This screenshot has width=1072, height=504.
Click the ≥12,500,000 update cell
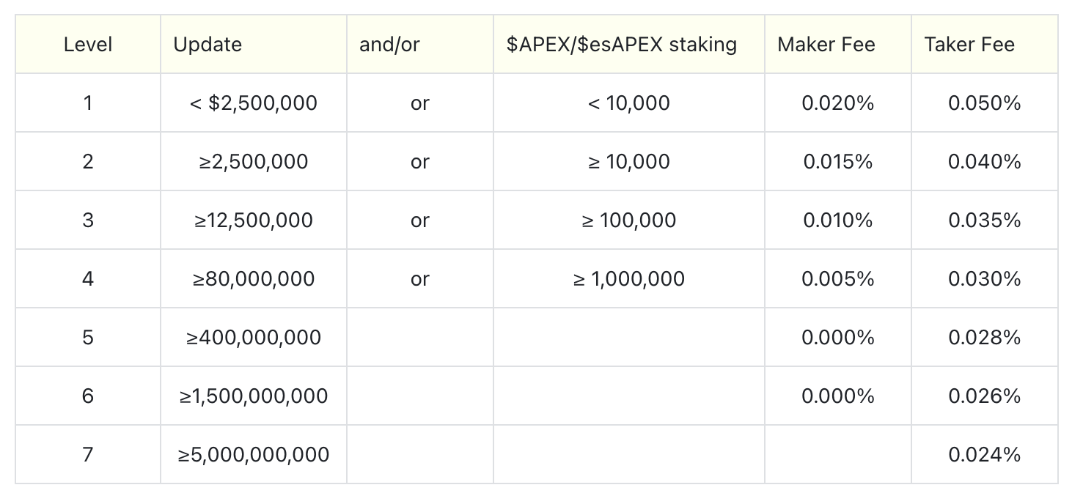coord(254,220)
